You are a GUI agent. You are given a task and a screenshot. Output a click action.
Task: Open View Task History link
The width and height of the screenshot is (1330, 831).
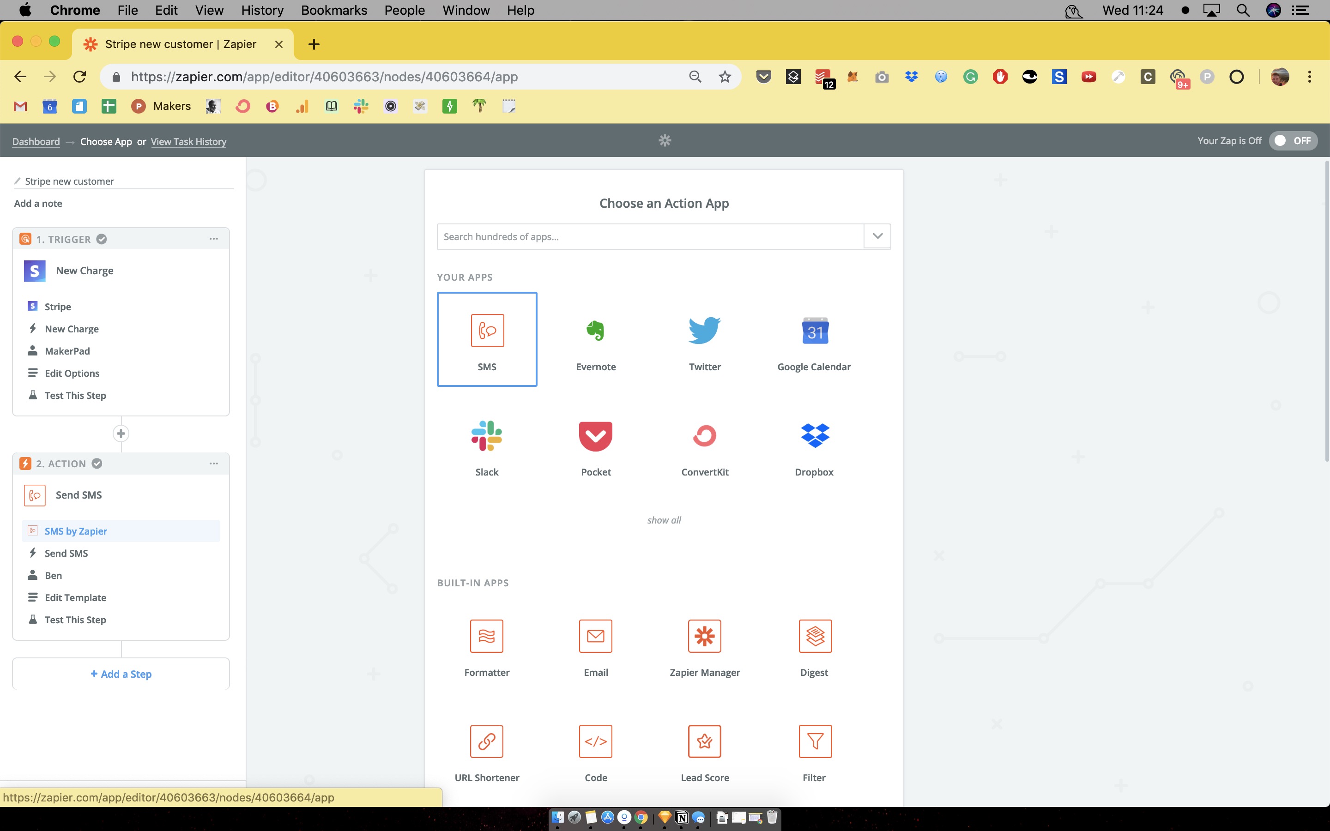(188, 141)
